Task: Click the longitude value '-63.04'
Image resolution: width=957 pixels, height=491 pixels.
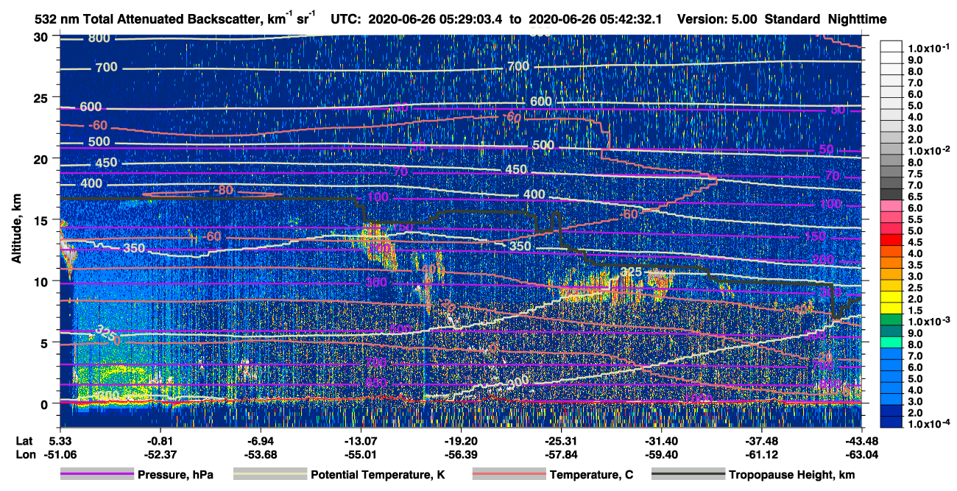Action: [861, 453]
